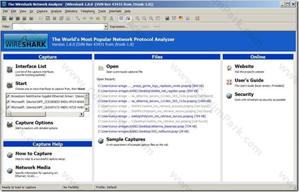
Task: Open recent file Polycom_ms_retrieve_sorunu.pcapng (724 KB)
Action: click(152, 116)
